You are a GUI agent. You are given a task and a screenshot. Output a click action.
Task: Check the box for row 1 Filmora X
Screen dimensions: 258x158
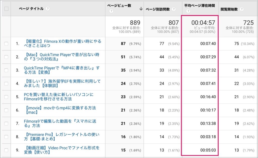6,44
